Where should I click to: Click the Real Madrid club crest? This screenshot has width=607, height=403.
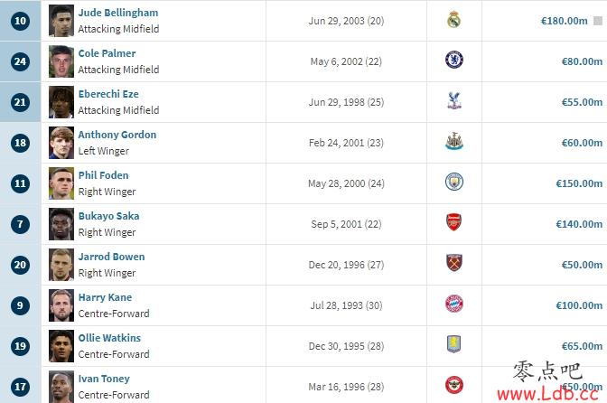point(453,20)
